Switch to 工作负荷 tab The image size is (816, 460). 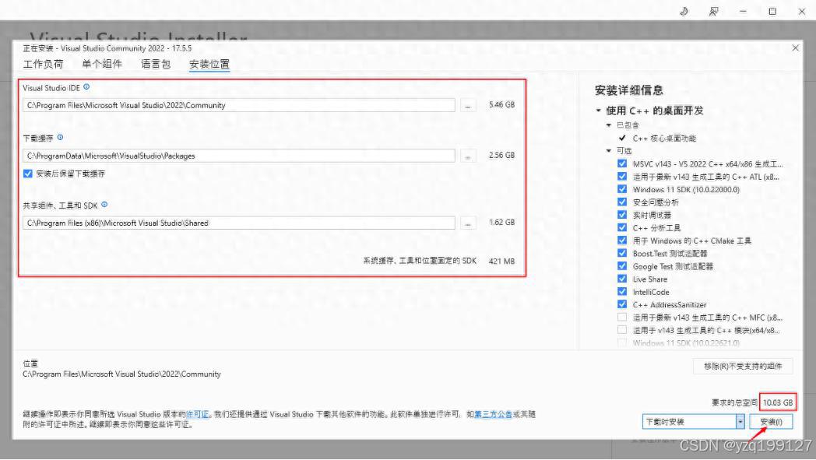pos(43,64)
